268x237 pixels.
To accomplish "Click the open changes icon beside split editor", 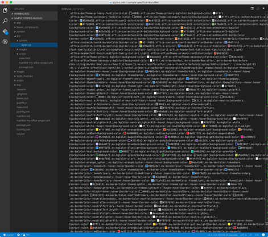I will [258, 9].
